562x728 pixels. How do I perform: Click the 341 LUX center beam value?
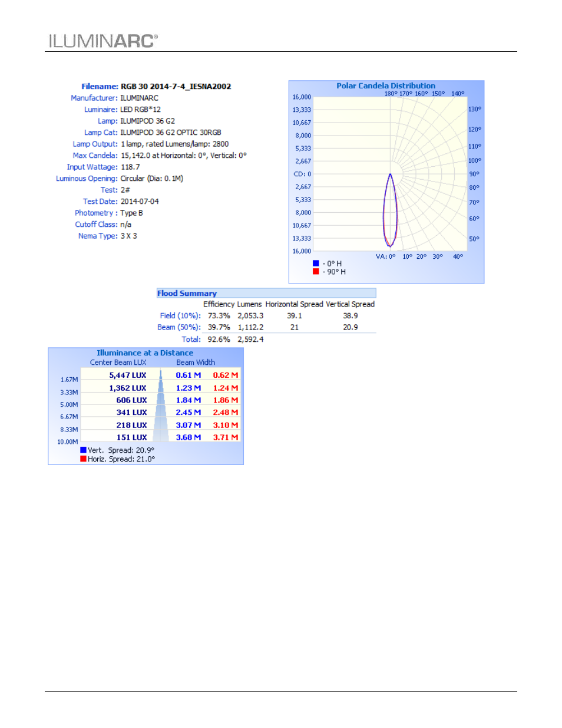pos(131,413)
